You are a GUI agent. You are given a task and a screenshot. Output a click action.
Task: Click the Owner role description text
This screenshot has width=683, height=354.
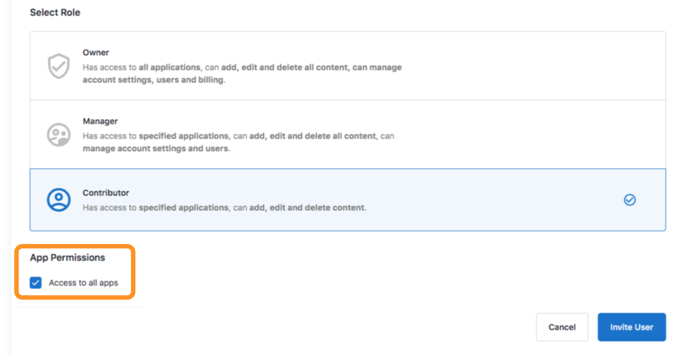[x=242, y=73]
